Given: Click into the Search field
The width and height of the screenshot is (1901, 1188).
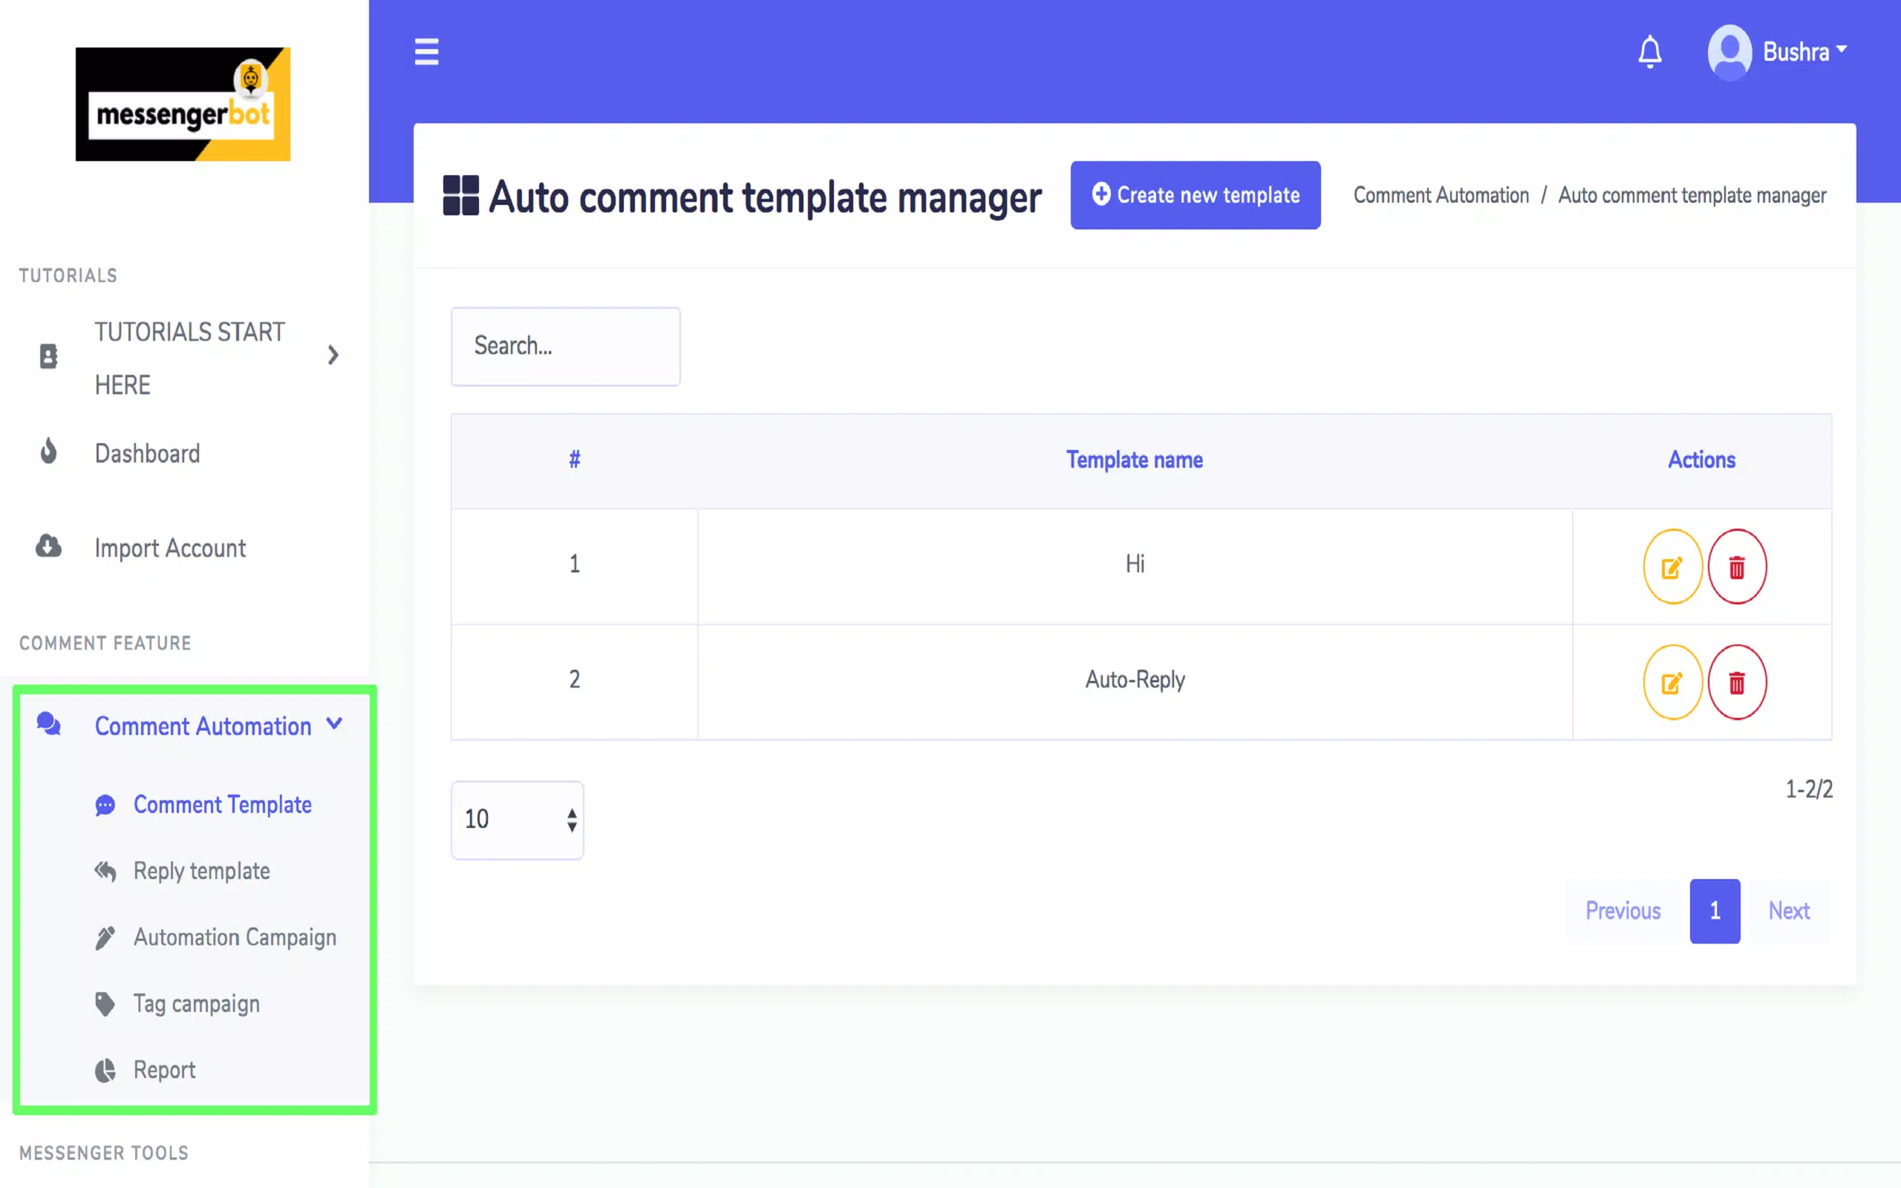Looking at the screenshot, I should (x=565, y=347).
